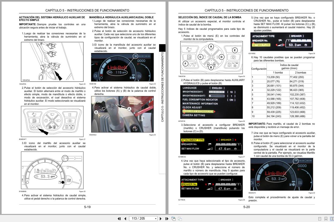Go to the first page
The width and height of the screenshot is (334, 222).
pos(119,219)
